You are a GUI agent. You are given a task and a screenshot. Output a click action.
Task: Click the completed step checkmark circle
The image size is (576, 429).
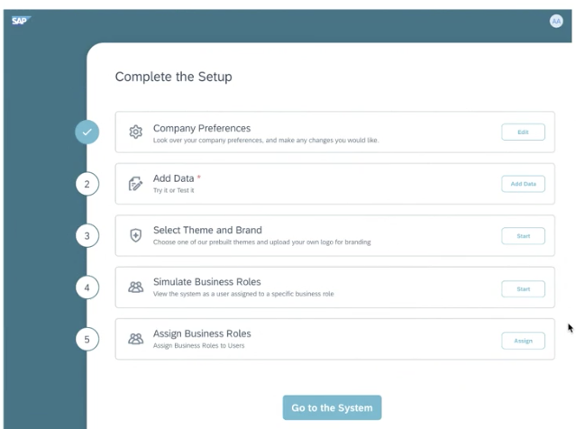[x=87, y=132]
